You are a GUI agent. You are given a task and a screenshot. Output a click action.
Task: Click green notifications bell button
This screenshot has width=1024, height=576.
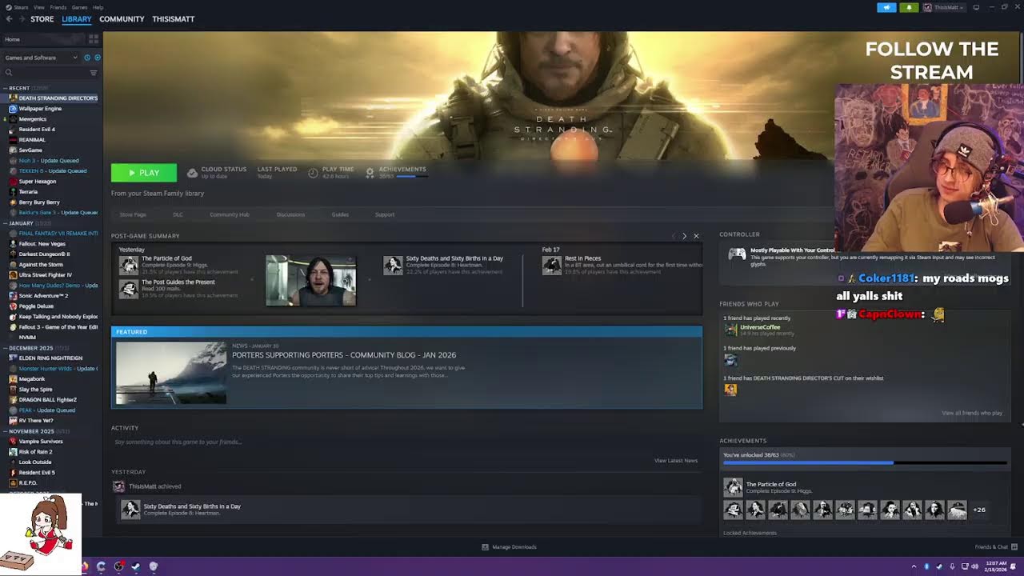coord(909,7)
